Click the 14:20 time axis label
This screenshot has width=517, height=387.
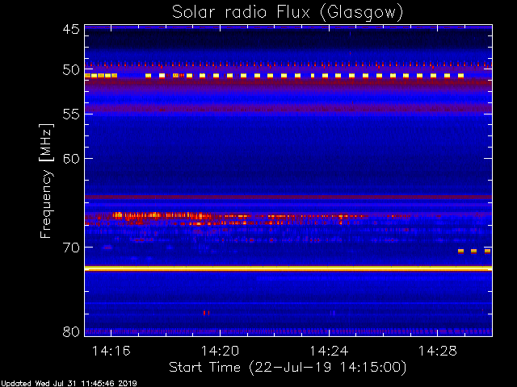(220, 352)
